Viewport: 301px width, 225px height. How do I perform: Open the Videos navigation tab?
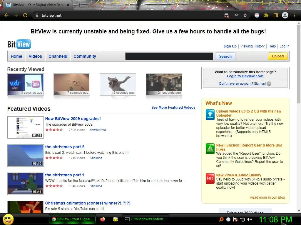point(35,56)
